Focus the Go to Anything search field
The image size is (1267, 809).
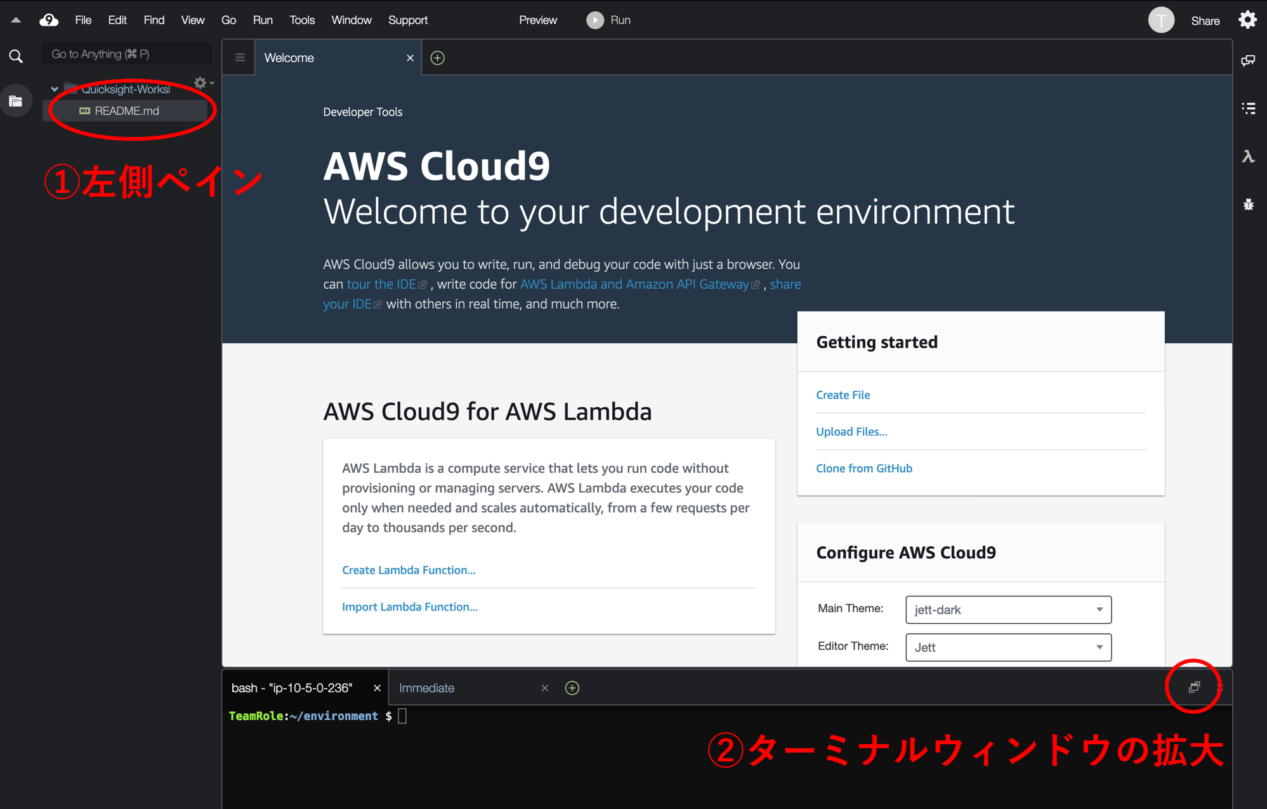(127, 54)
